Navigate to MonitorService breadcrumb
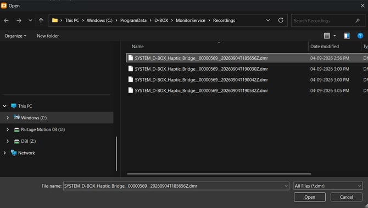 click(x=191, y=20)
